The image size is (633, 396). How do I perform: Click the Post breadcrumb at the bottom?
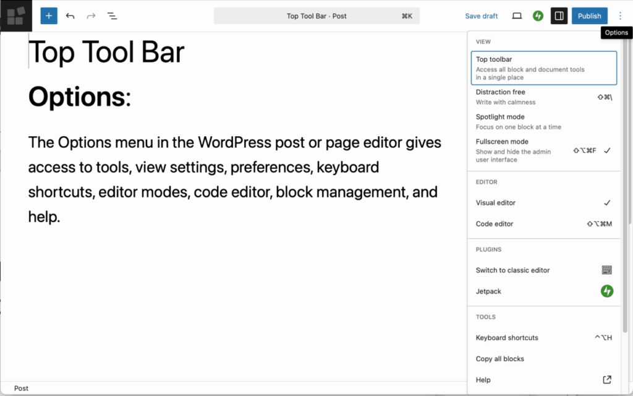click(x=21, y=388)
